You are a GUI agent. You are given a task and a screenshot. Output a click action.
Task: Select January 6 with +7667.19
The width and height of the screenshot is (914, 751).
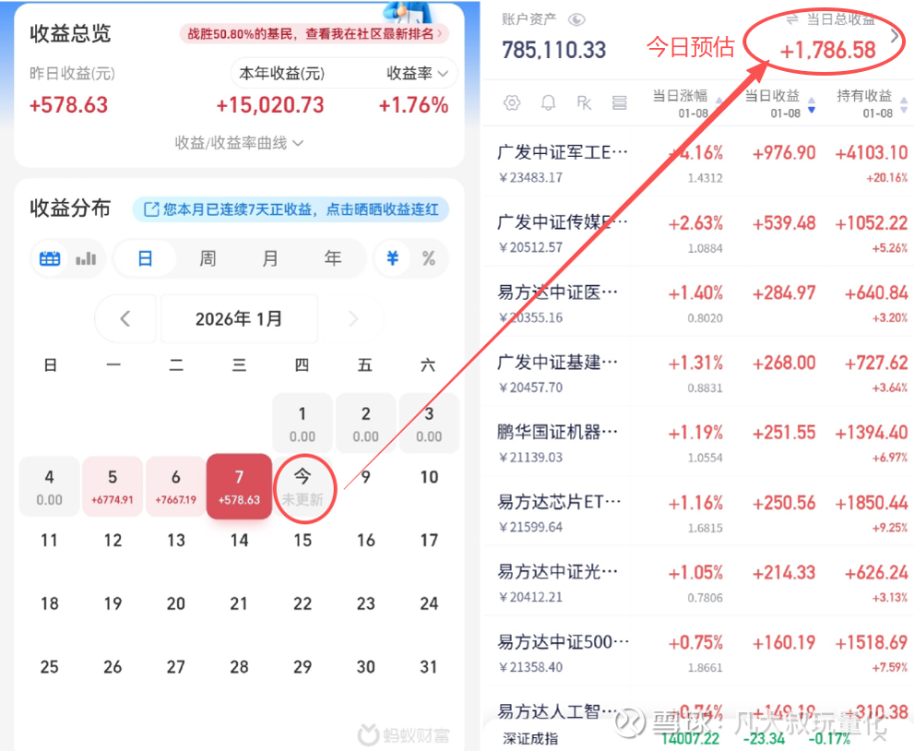[175, 486]
